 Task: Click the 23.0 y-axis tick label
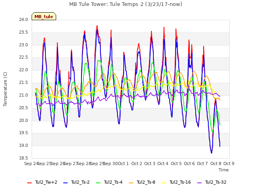[x=24, y=45]
